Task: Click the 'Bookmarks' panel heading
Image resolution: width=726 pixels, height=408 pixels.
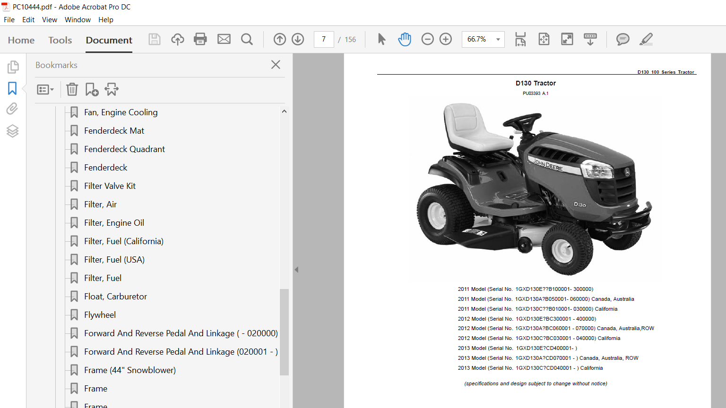Action: tap(56, 65)
